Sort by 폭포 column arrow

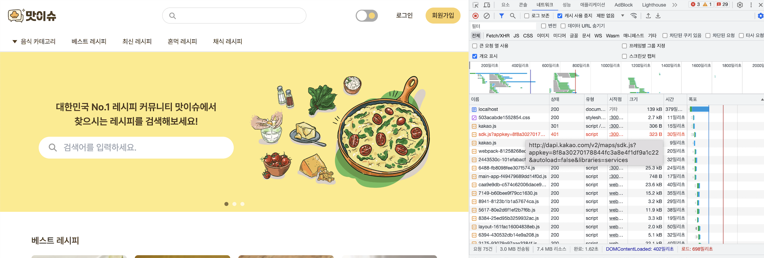tap(762, 99)
